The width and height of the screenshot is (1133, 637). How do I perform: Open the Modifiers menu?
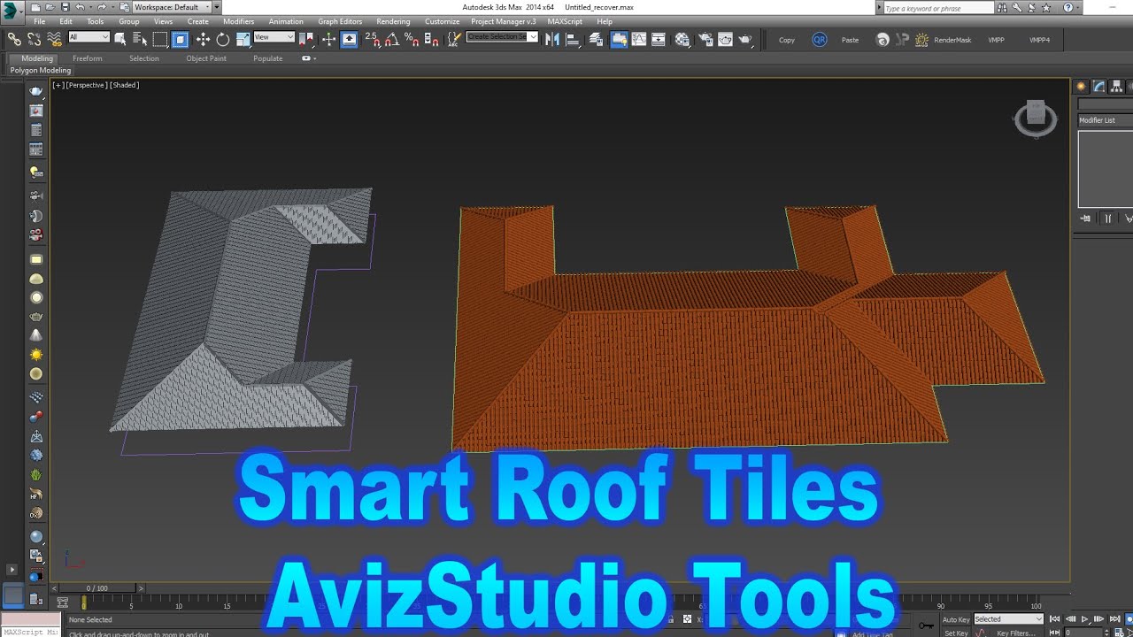pos(238,21)
